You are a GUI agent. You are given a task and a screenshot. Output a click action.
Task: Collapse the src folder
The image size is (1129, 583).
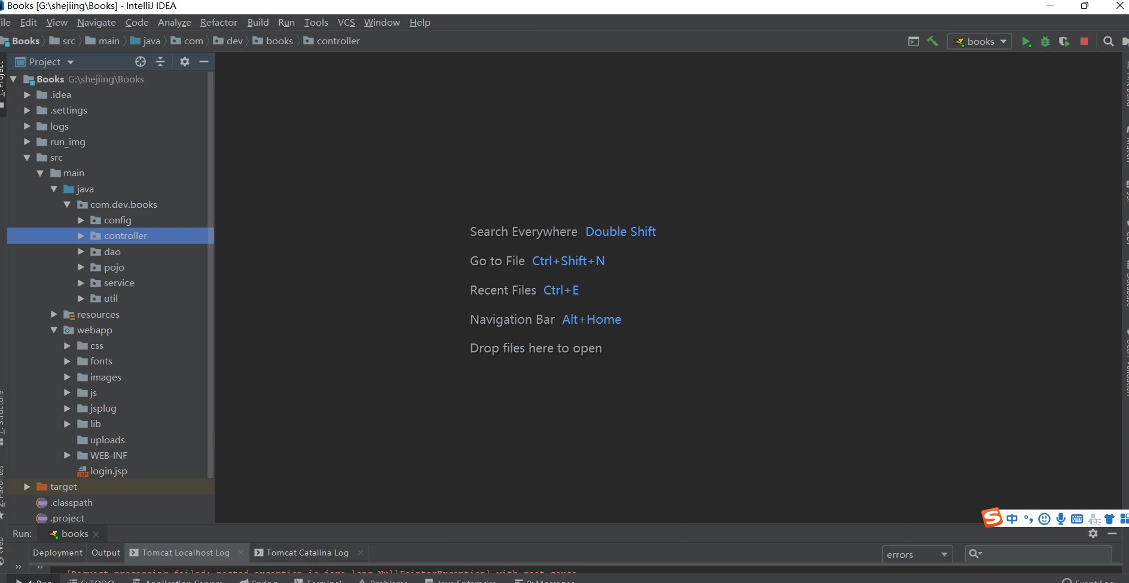click(x=27, y=158)
